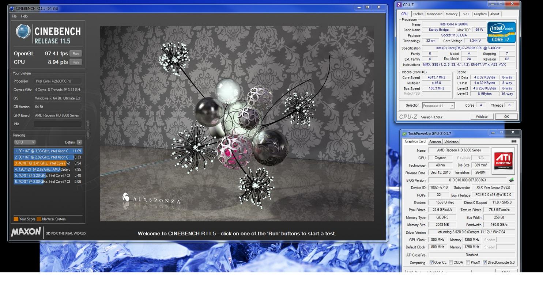The height and width of the screenshot is (293, 543).
Task: Click the Identical System legend swatch
Action: (x=39, y=219)
